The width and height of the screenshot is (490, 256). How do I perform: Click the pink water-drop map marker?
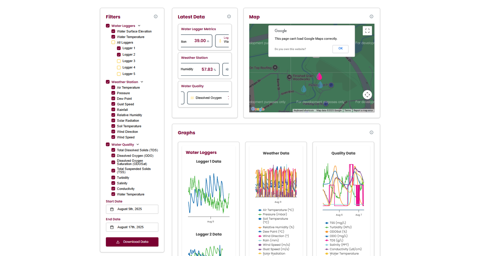click(x=319, y=76)
